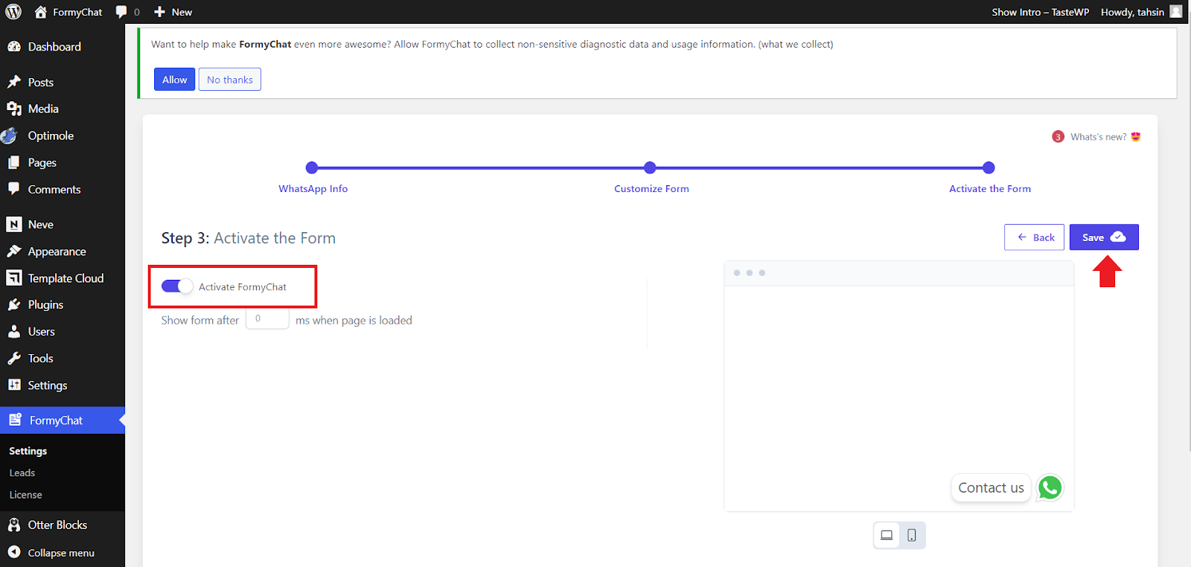Select FormyChat in the sidebar
1191x567 pixels.
[63, 420]
